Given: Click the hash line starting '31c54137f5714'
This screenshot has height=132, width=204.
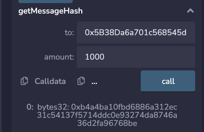Looking at the screenshot, I should pos(107,115).
